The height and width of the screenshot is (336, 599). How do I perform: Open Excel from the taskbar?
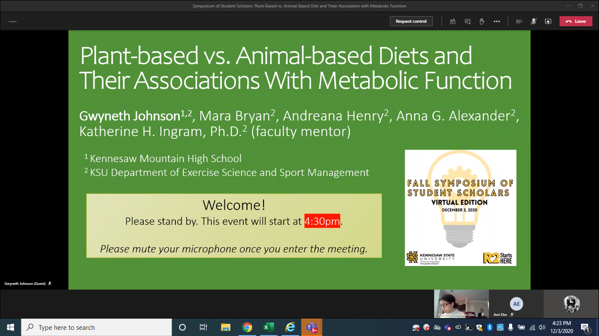click(x=268, y=327)
